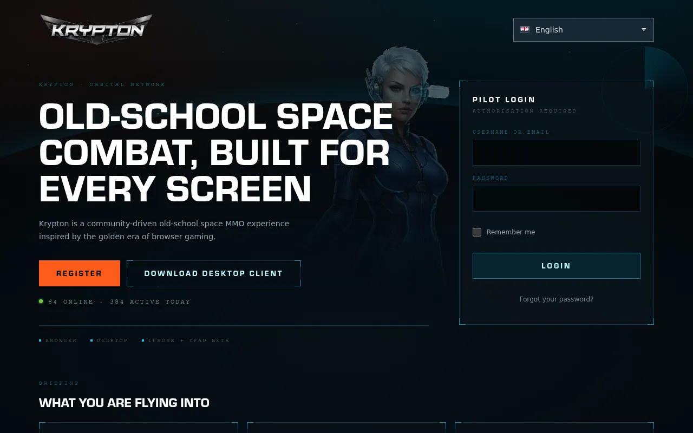Click the 'BRIEFING' section label
693x433 pixels.
point(59,383)
